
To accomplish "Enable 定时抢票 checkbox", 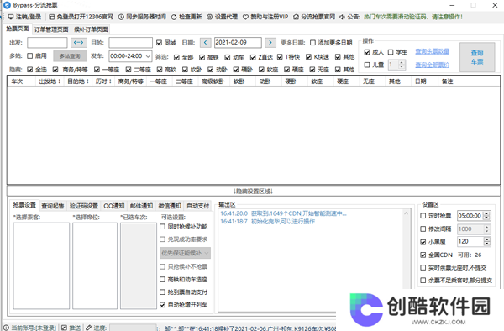I will (x=423, y=216).
